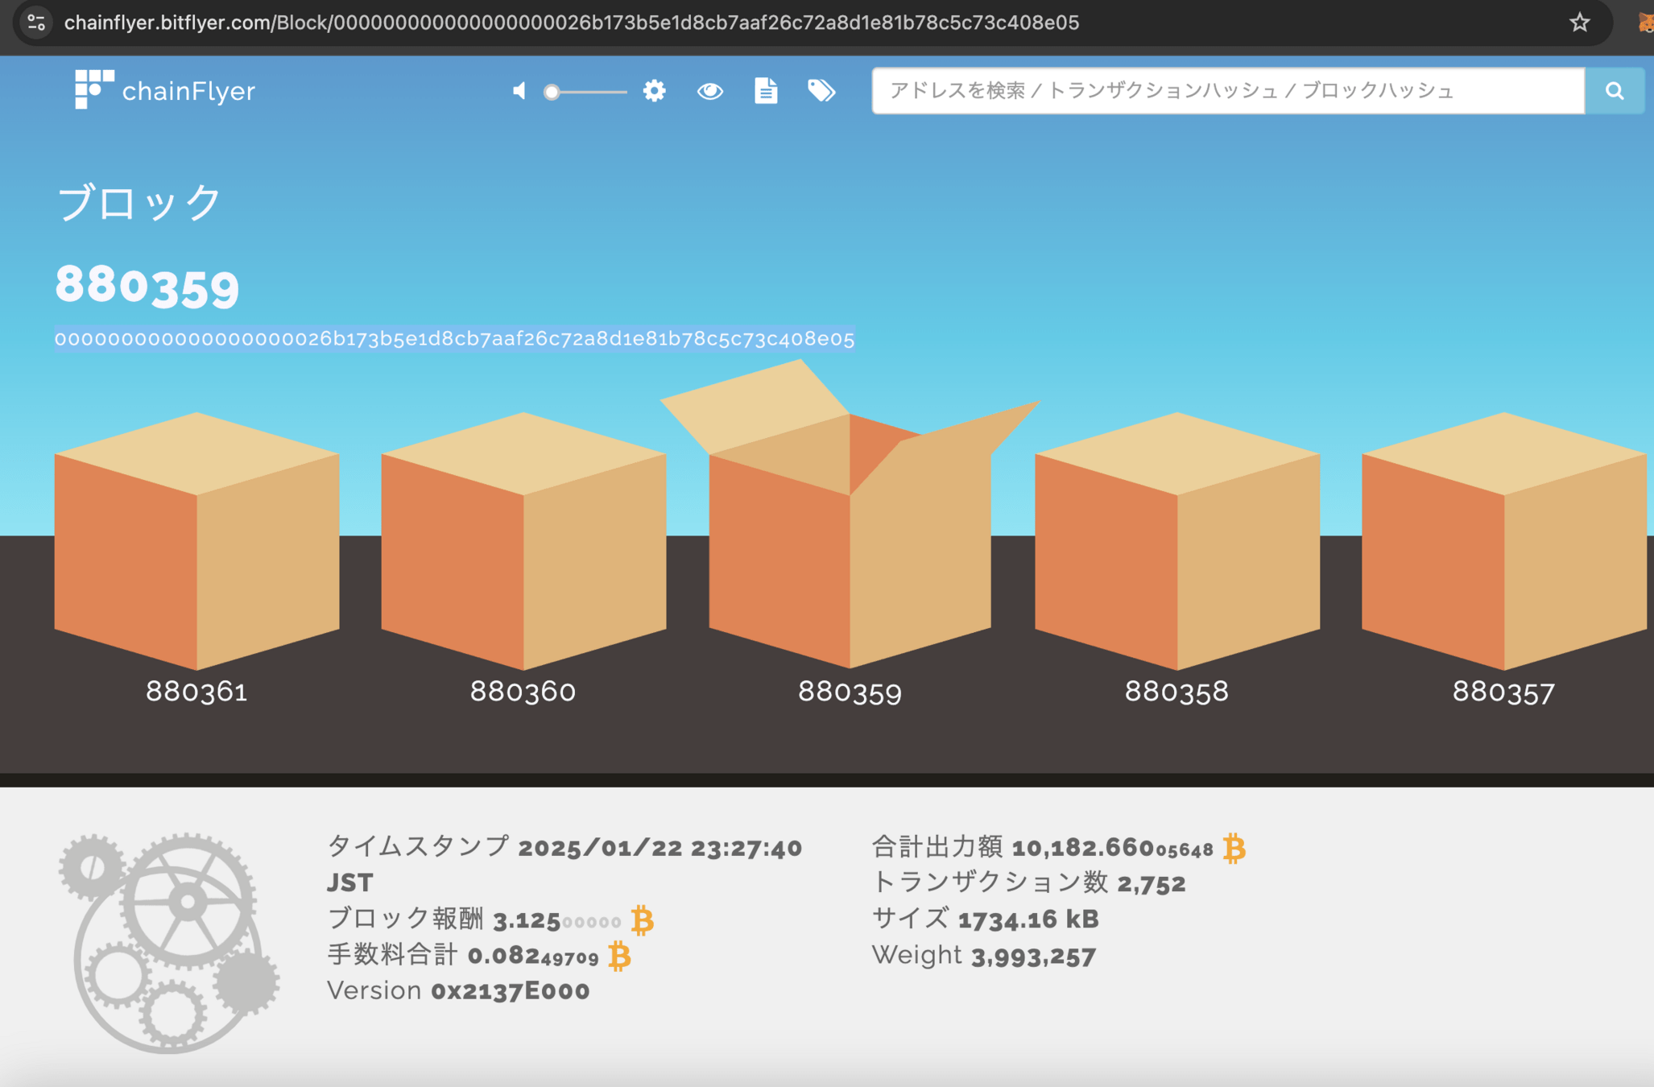The width and height of the screenshot is (1654, 1087).
Task: Open settings via the gear icon
Action: coord(654,90)
